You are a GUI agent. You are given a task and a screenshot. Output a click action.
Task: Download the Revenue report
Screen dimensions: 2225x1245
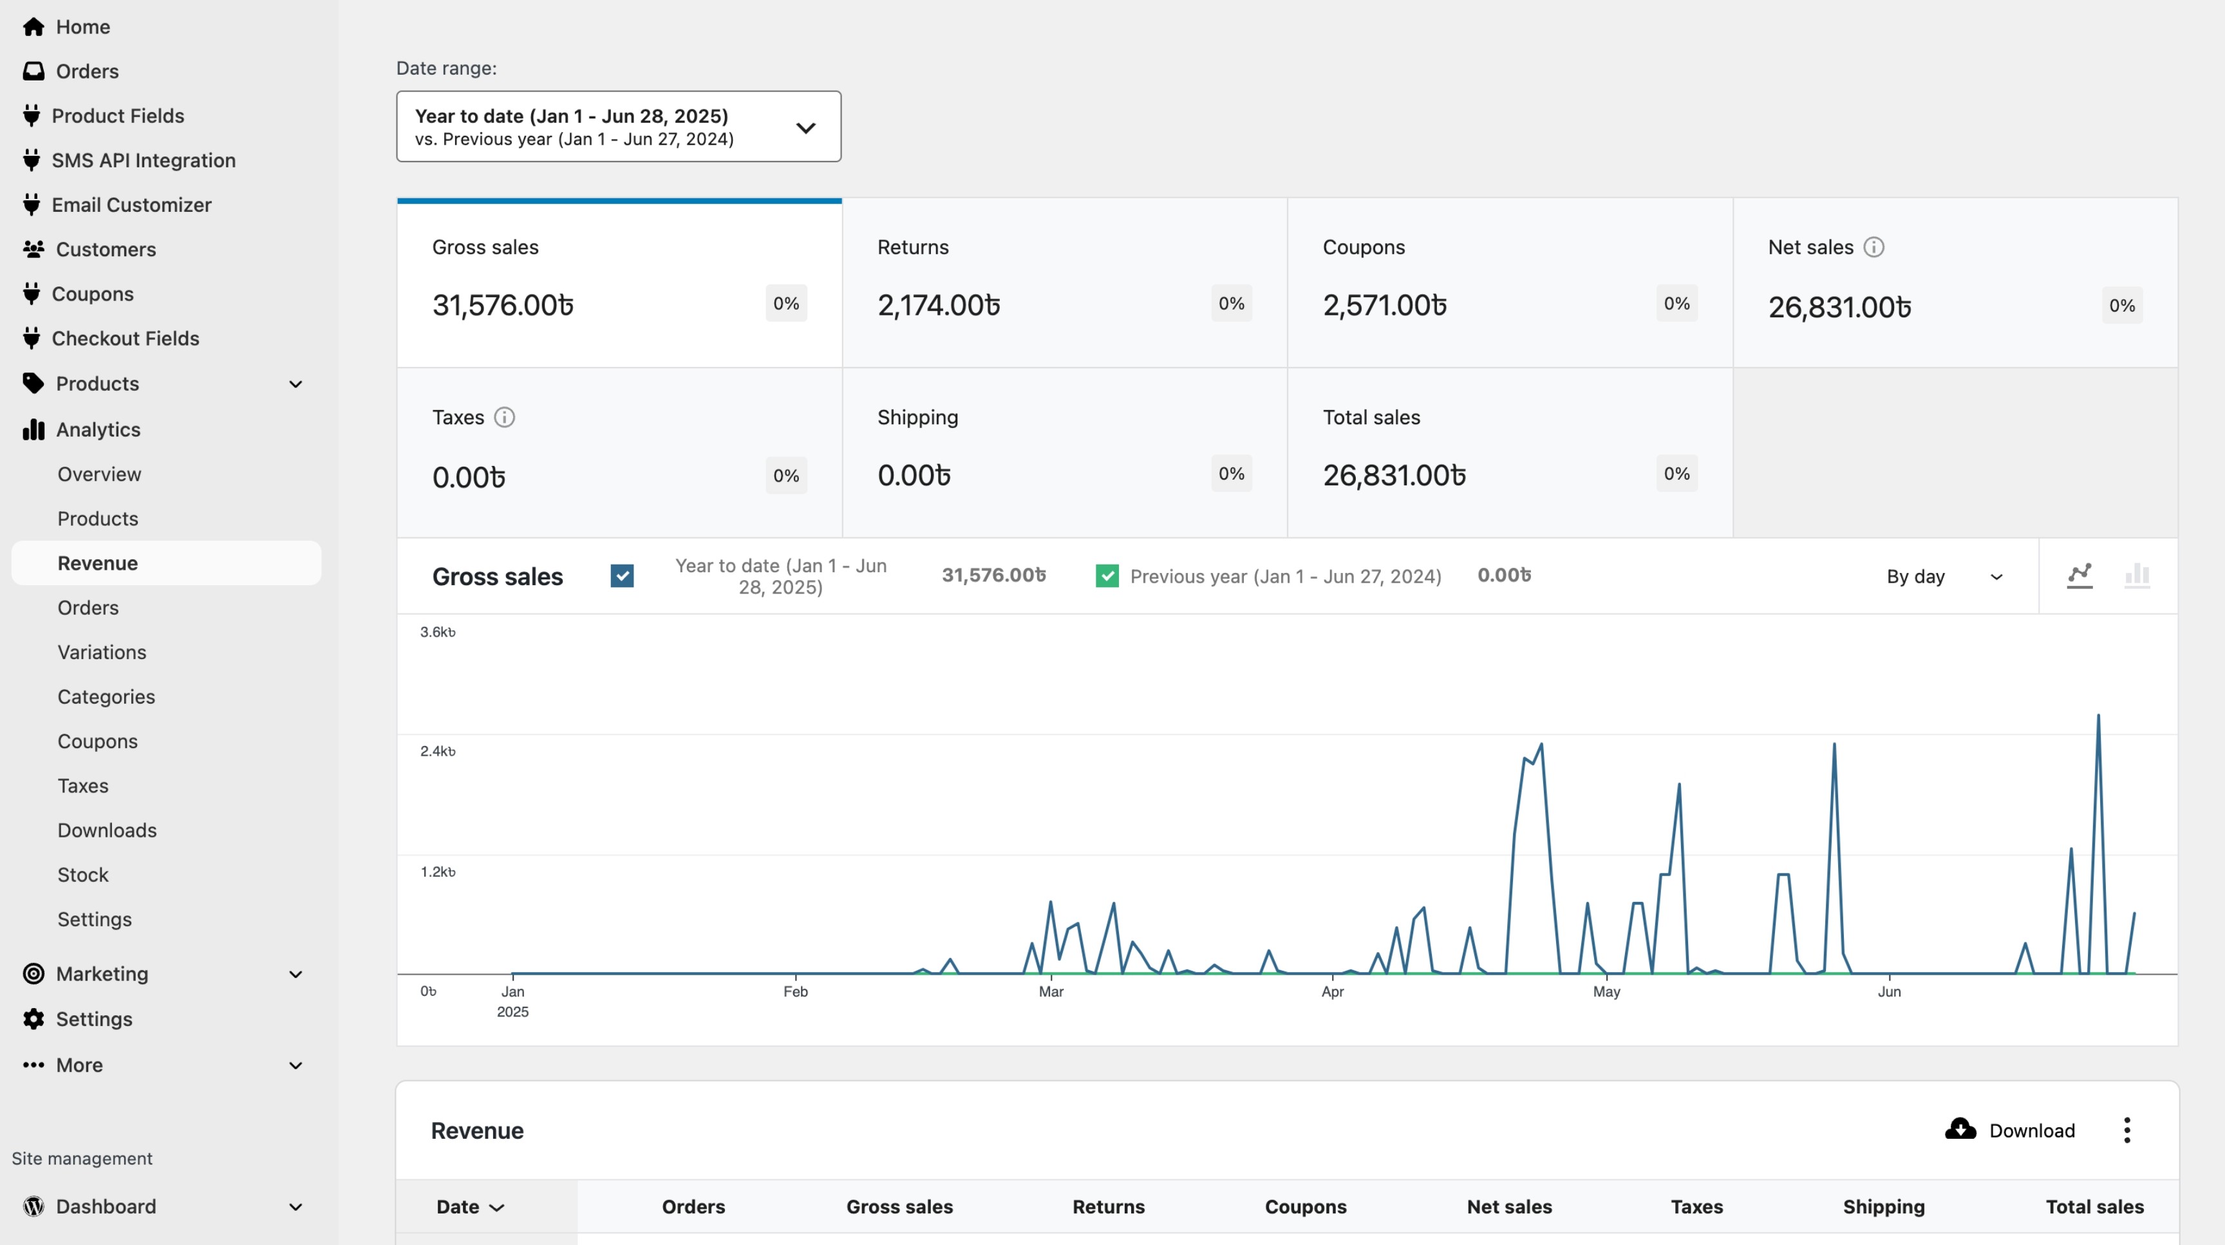point(2010,1130)
